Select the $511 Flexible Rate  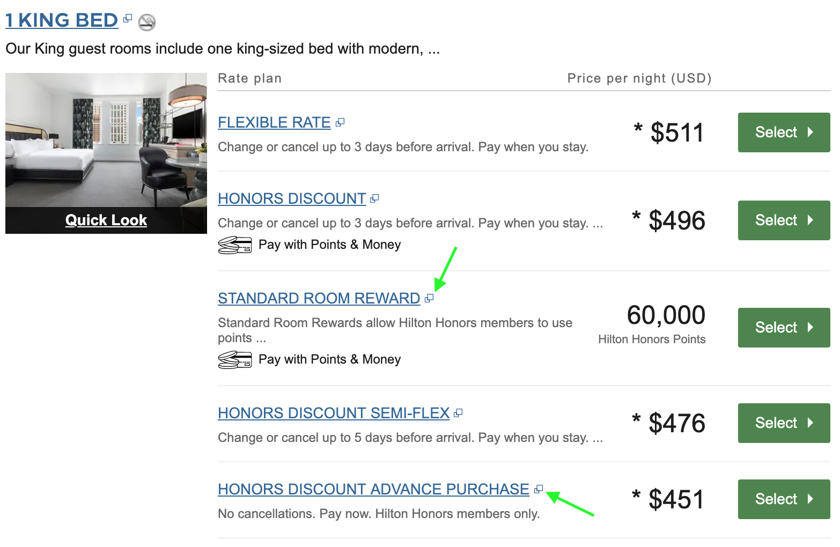coord(784,132)
